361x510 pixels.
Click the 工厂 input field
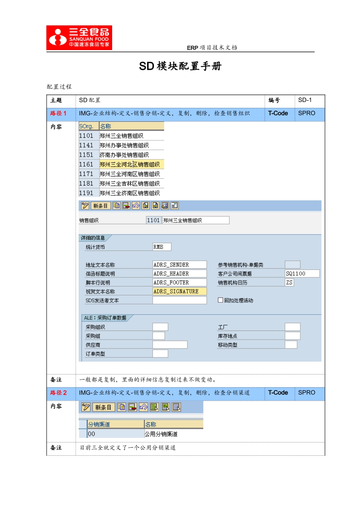coord(293,327)
